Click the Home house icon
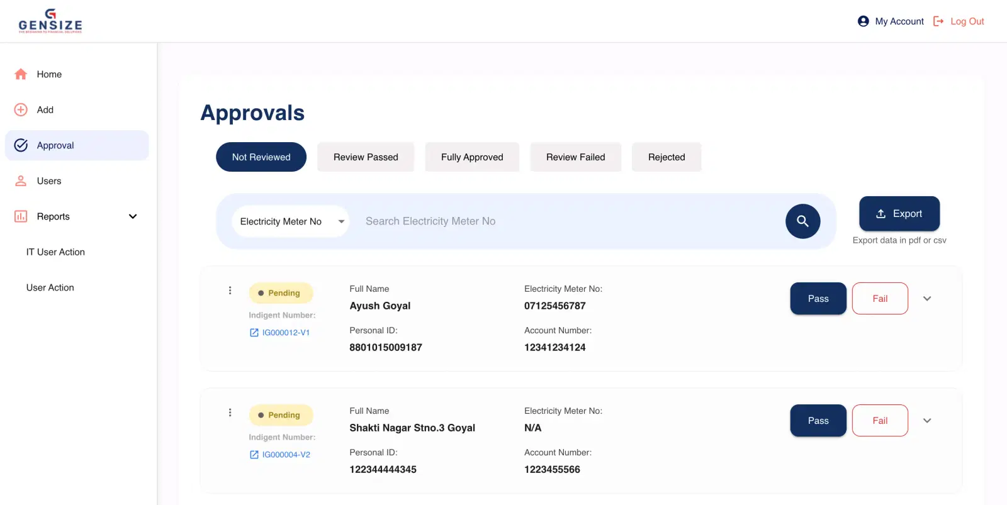 coord(21,74)
